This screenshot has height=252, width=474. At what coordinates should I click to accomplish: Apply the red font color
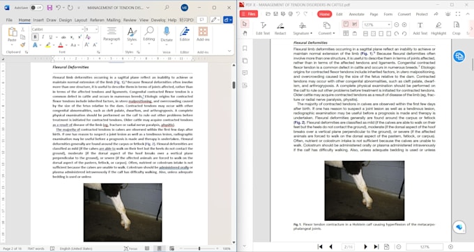(x=61, y=45)
